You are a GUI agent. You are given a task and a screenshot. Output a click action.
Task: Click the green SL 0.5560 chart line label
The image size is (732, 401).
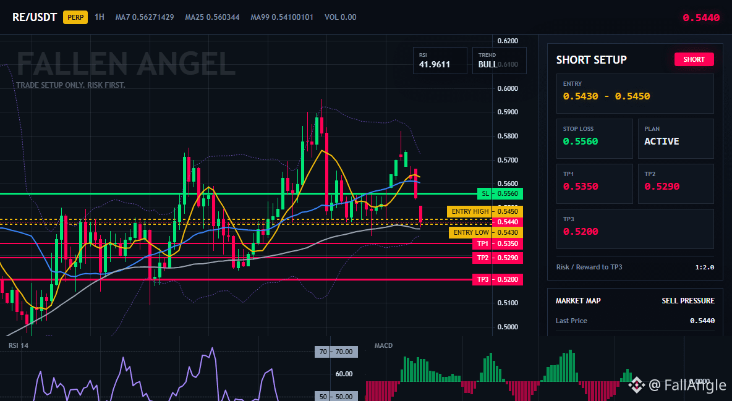pyautogui.click(x=500, y=194)
